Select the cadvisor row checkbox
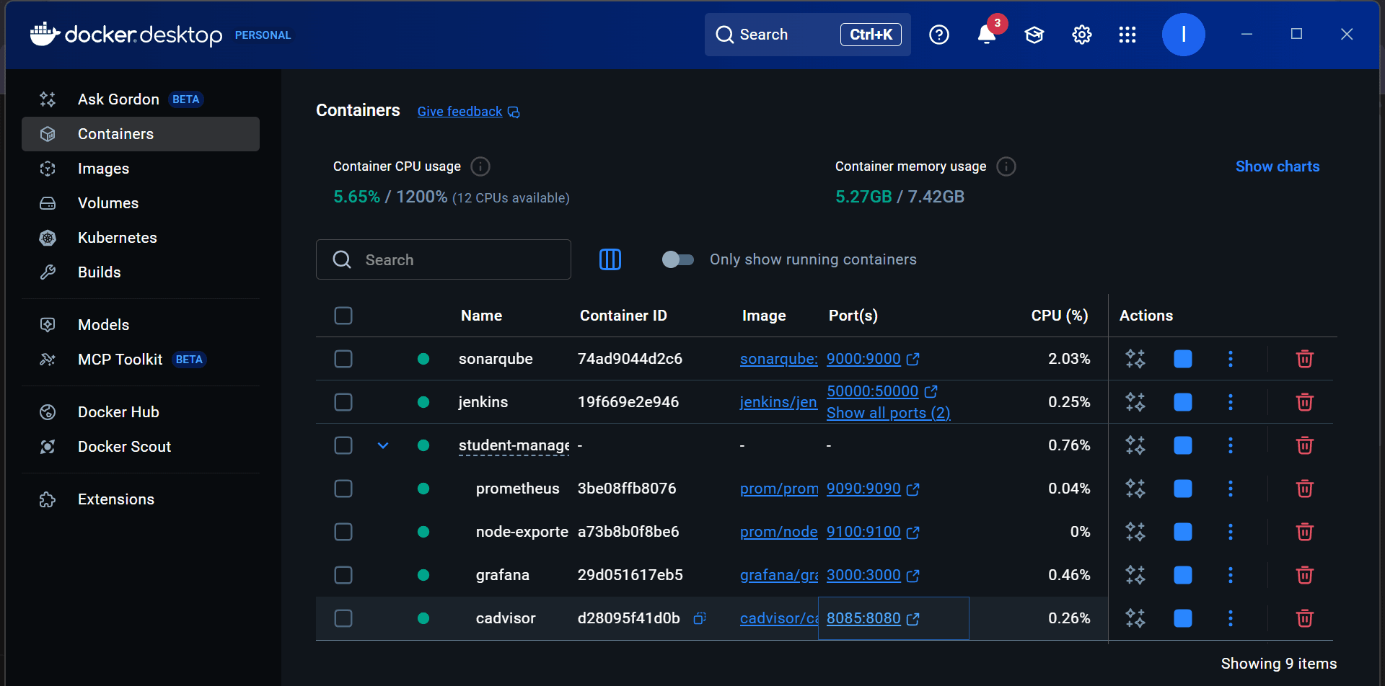1385x686 pixels. coord(343,618)
